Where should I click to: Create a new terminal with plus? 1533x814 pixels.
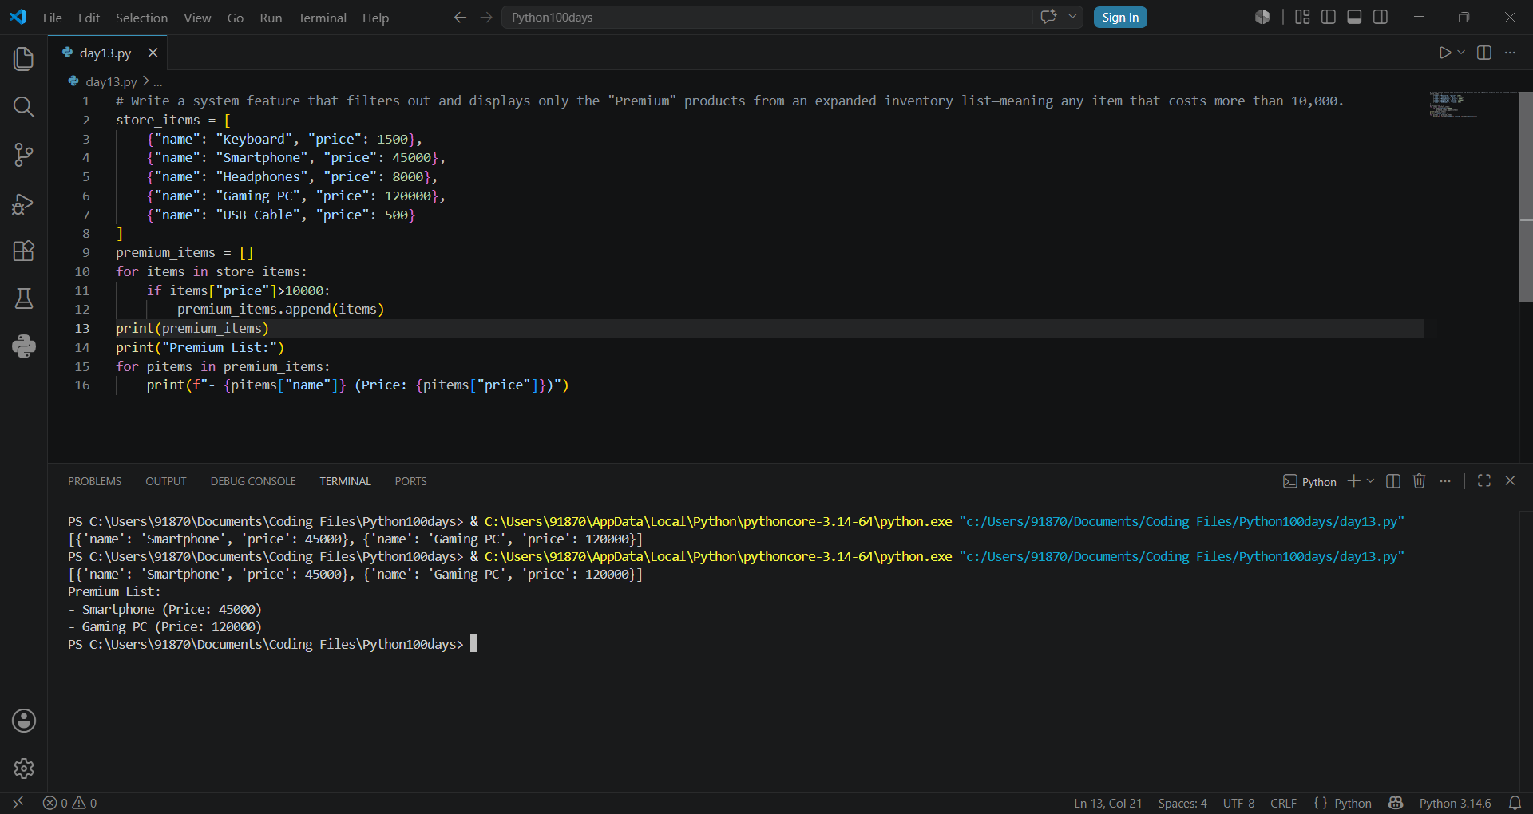[1353, 481]
